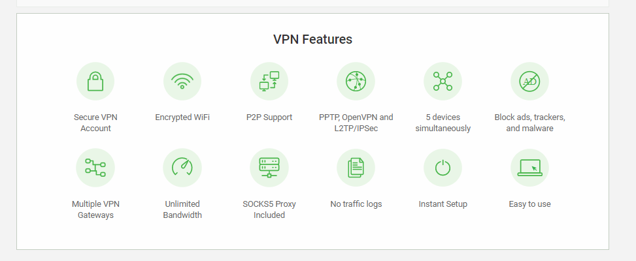Image resolution: width=636 pixels, height=261 pixels.
Task: Open the No traffic logs documents icon
Action: point(356,168)
